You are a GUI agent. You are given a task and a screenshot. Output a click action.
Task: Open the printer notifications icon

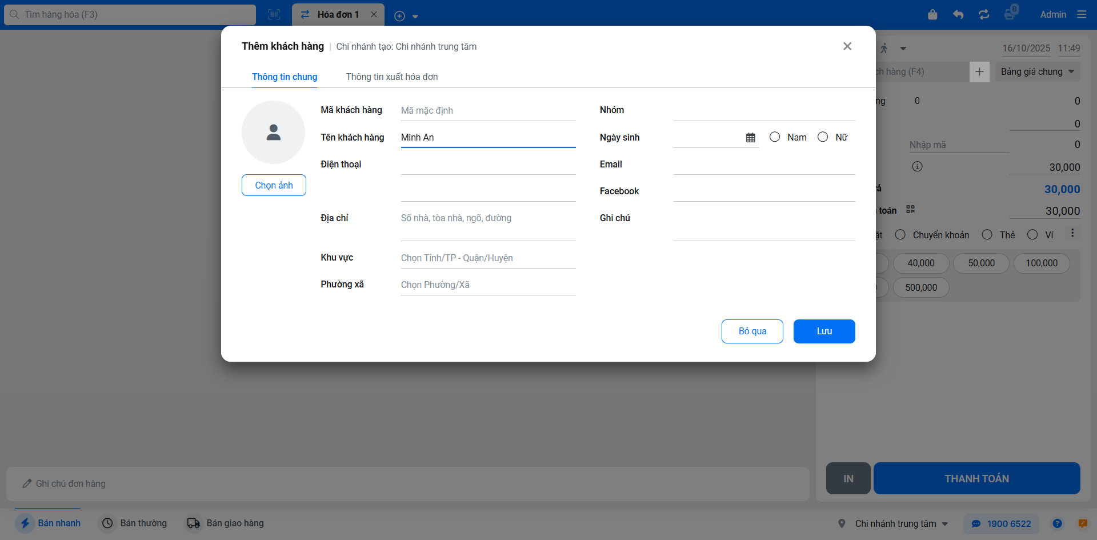click(x=1010, y=14)
